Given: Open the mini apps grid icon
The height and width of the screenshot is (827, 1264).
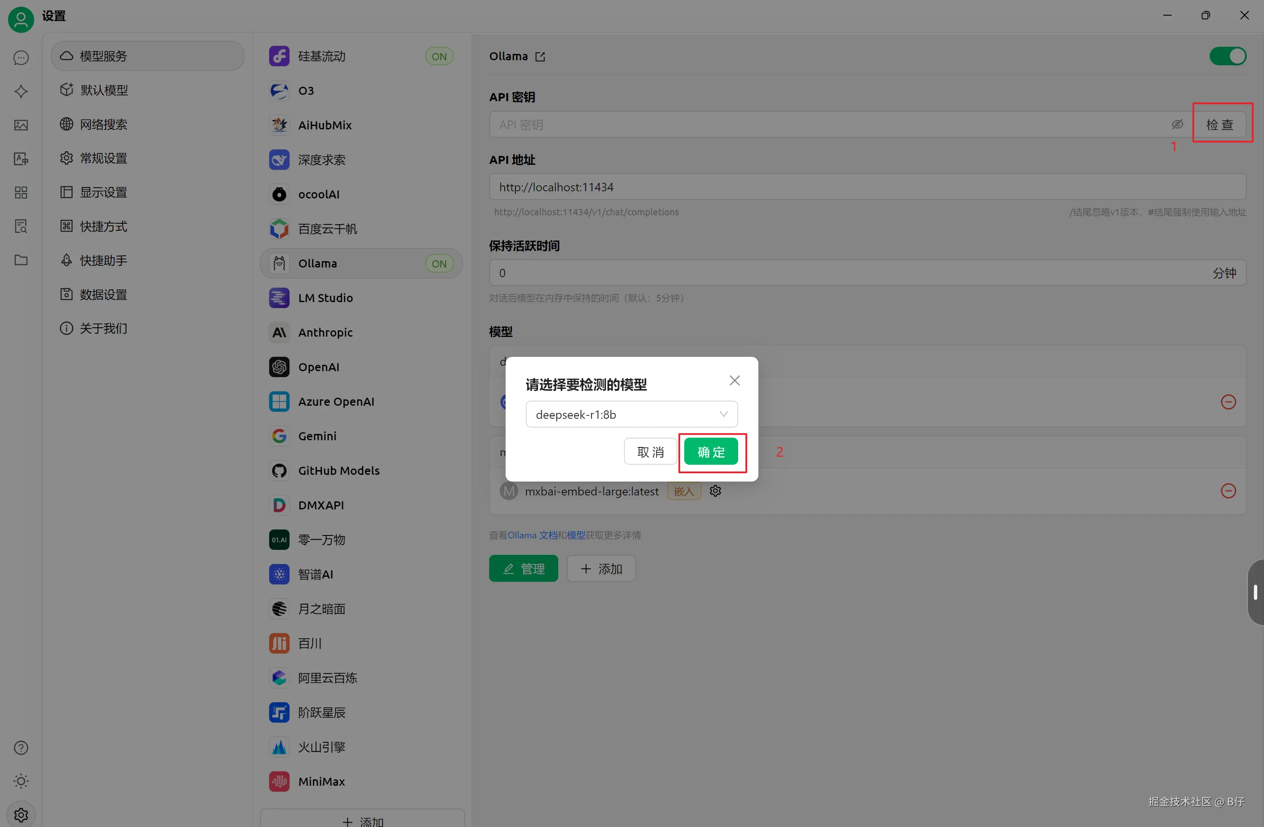Looking at the screenshot, I should 21,192.
